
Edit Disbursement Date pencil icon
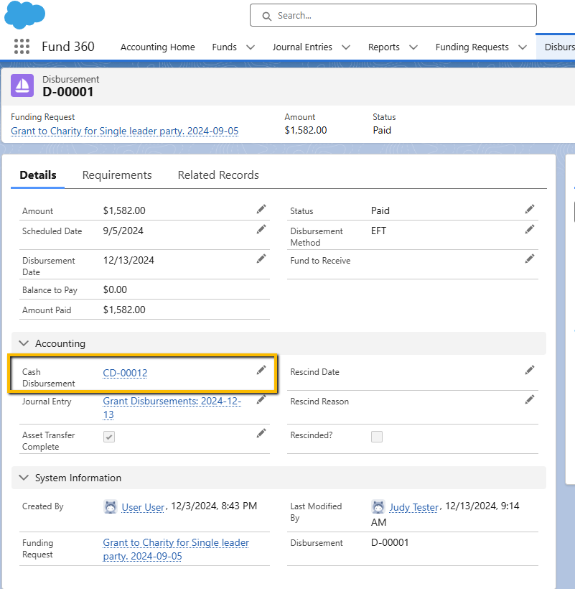pos(261,259)
